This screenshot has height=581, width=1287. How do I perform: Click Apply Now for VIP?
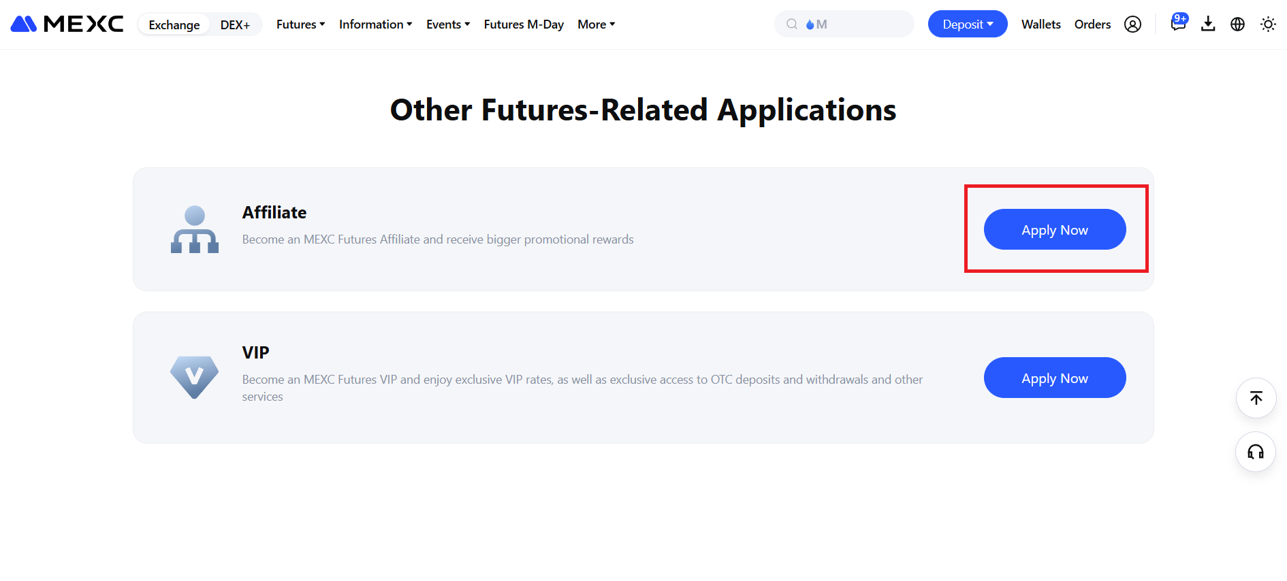click(1054, 378)
